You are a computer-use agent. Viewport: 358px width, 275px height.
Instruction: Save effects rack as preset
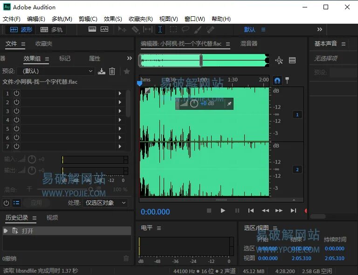(102, 71)
